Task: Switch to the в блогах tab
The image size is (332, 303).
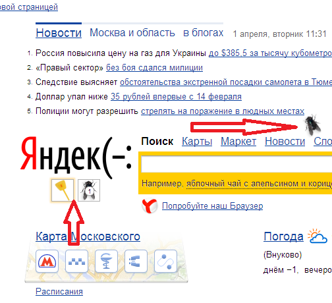Action: pos(204,33)
